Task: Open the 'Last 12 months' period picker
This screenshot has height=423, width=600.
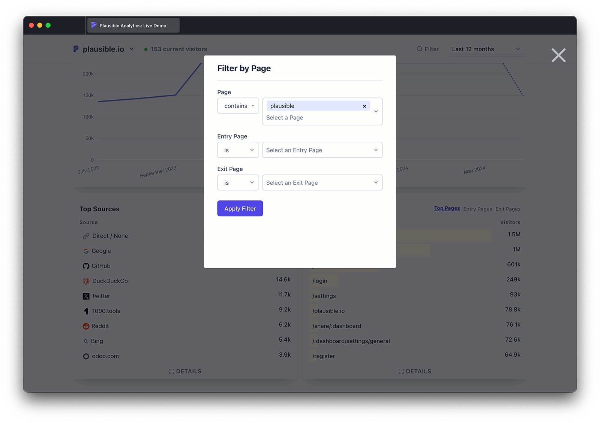Action: coord(486,49)
